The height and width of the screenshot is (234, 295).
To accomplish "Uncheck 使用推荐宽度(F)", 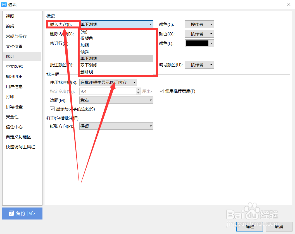I will click(x=161, y=91).
